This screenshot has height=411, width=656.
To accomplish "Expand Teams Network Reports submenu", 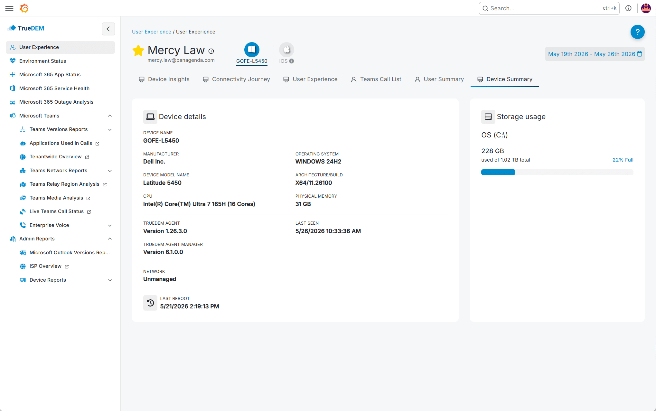I will 110,171.
